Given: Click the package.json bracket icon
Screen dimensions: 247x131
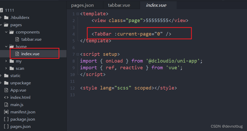Looking at the screenshot, I should tap(6, 119).
